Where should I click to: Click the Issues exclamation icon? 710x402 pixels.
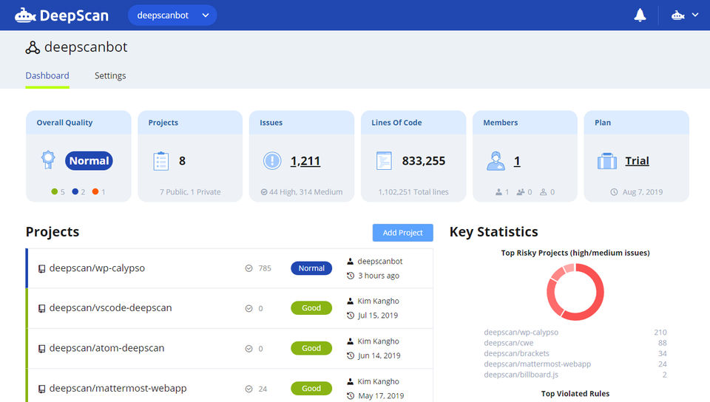click(272, 160)
